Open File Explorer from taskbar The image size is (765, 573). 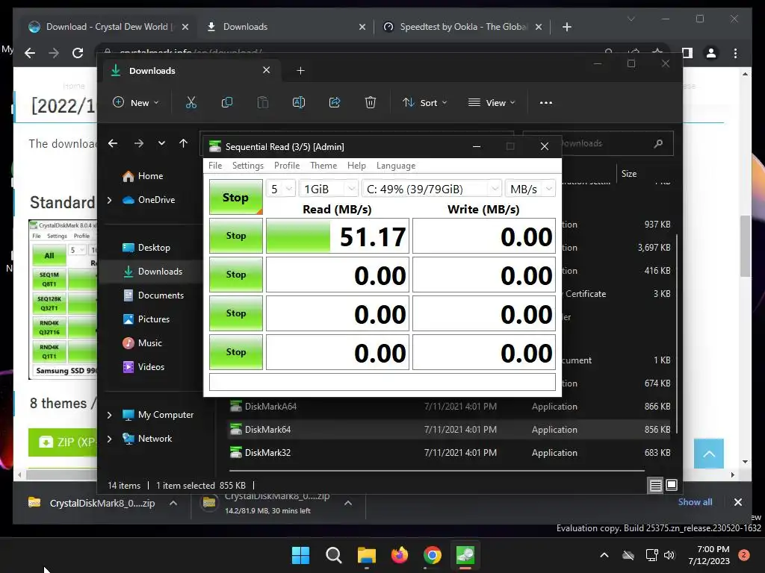[x=366, y=555]
